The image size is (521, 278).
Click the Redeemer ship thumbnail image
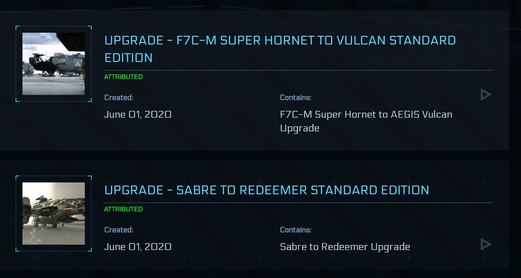54,214
